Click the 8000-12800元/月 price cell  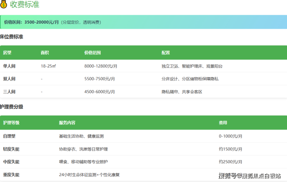click(x=101, y=66)
